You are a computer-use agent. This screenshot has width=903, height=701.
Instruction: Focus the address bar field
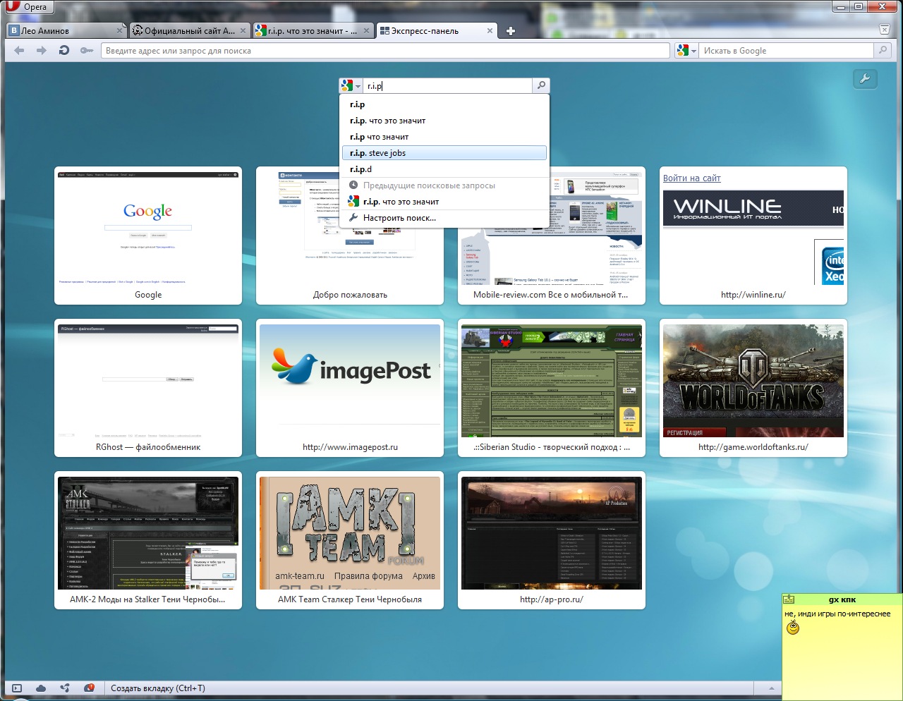(384, 51)
